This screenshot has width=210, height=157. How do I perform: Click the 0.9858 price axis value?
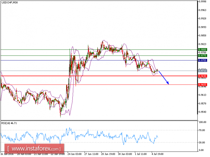(202, 36)
